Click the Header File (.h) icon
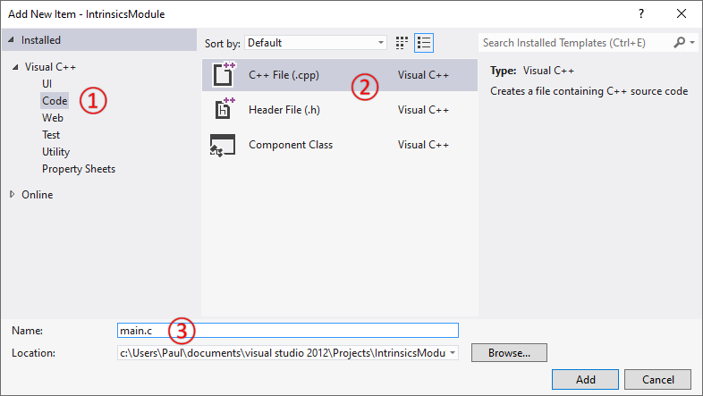Screen dimensions: 703x396 click(x=223, y=109)
